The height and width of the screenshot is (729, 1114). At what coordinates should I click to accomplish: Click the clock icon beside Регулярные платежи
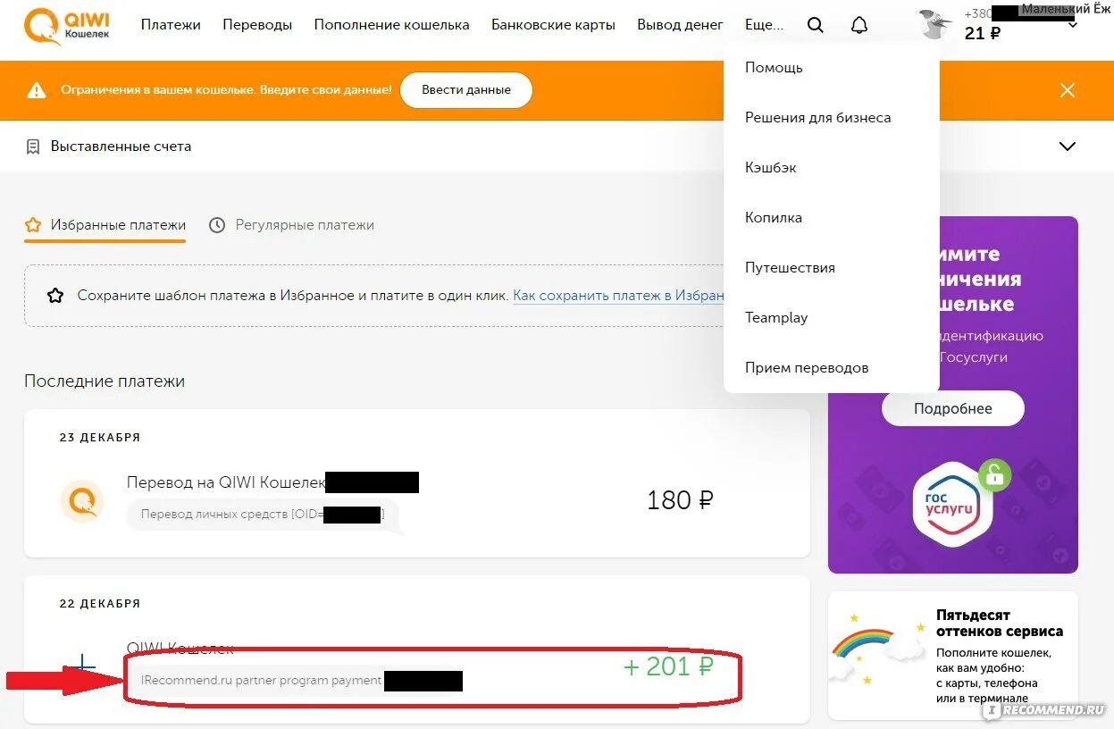[217, 225]
